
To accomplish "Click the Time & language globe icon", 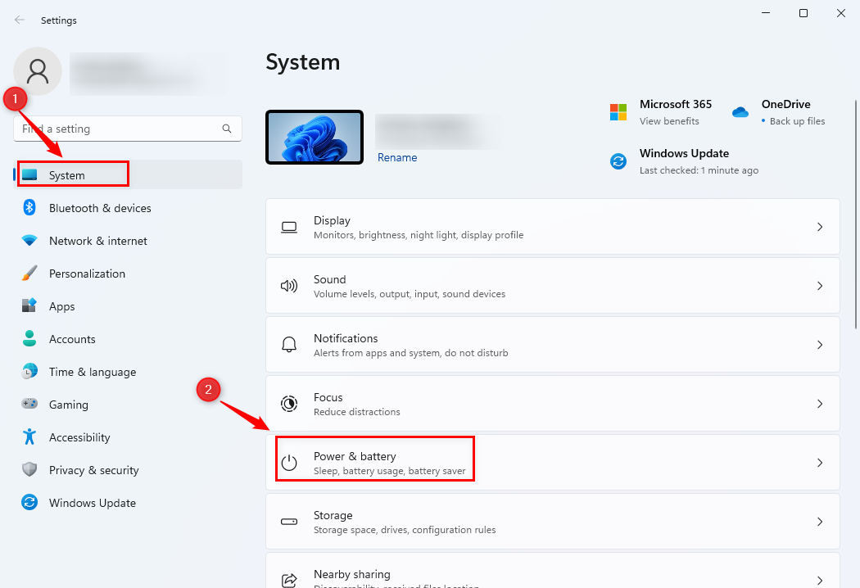I will (29, 371).
